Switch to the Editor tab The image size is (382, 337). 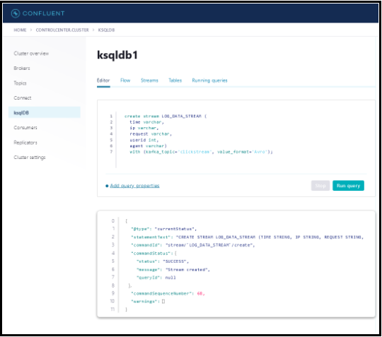pyautogui.click(x=103, y=81)
